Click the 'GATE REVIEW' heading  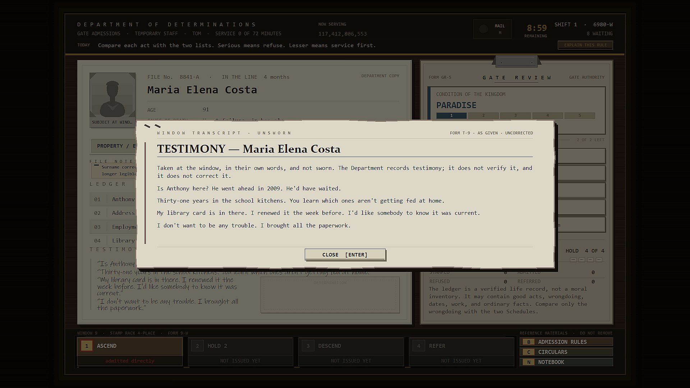point(517,78)
